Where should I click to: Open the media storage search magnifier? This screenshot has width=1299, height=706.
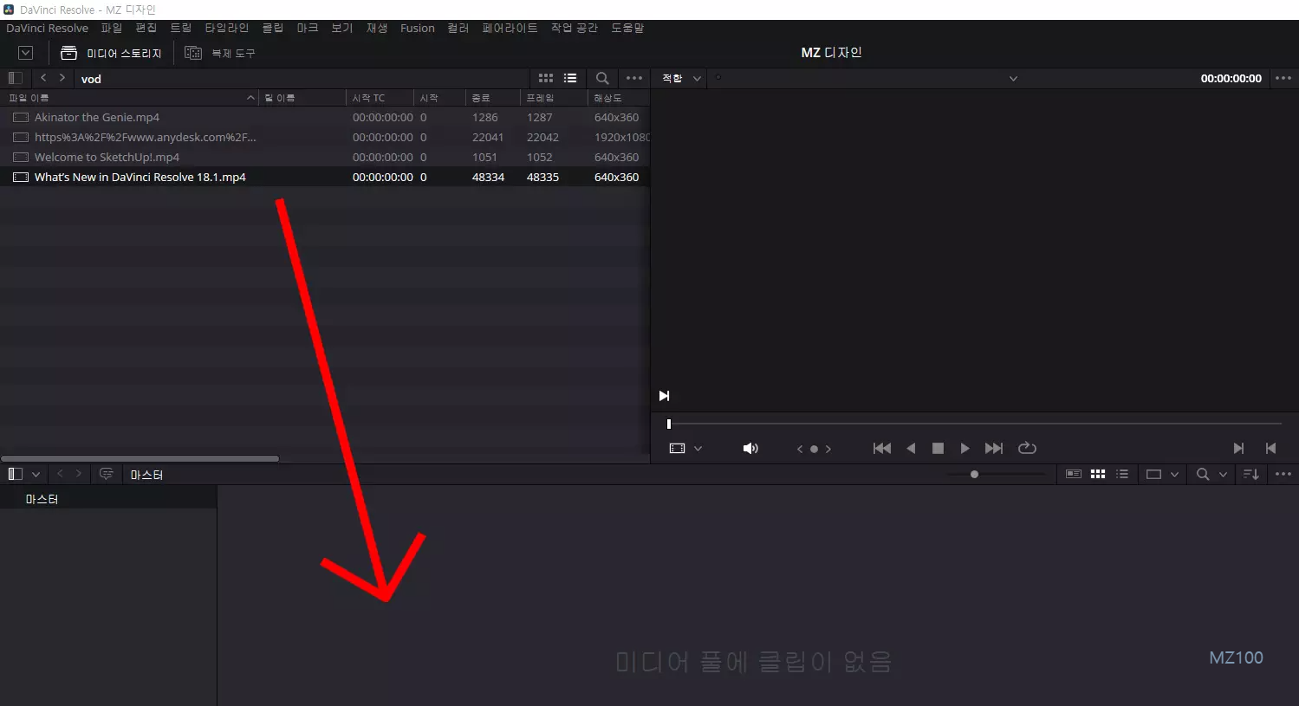click(x=602, y=78)
